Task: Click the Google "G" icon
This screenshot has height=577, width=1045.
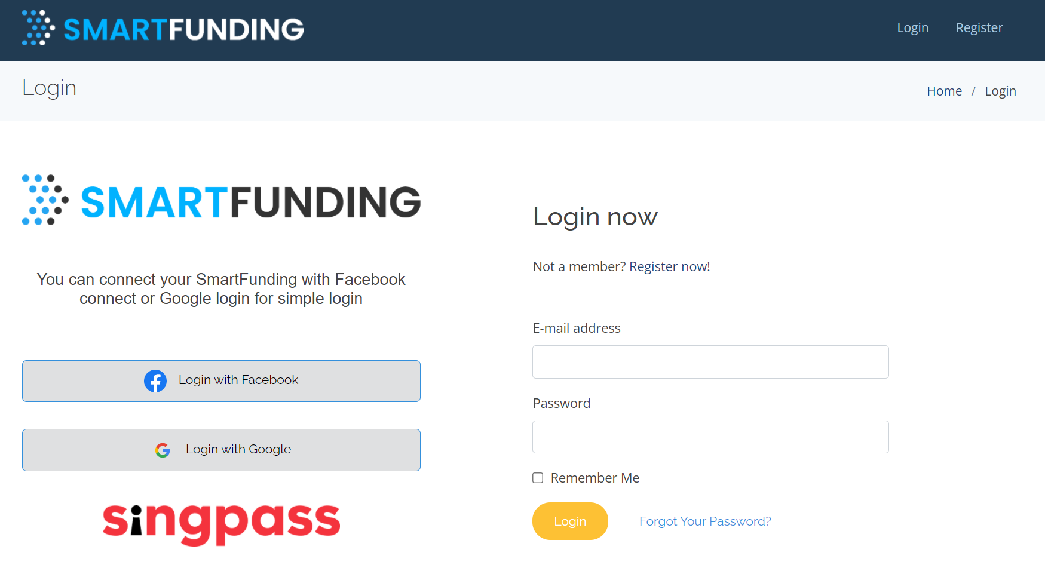Action: 163,450
